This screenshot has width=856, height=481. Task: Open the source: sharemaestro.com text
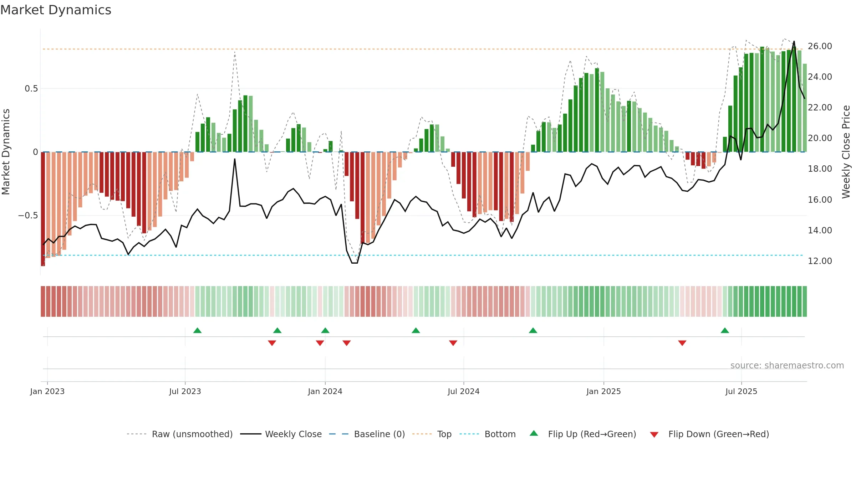[787, 366]
